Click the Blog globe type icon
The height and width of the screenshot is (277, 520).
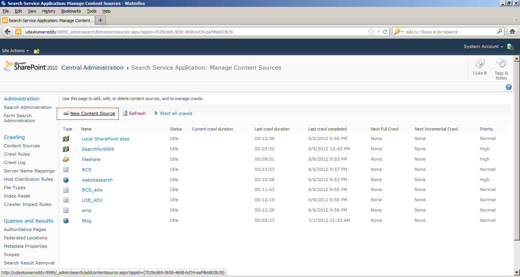pos(66,220)
